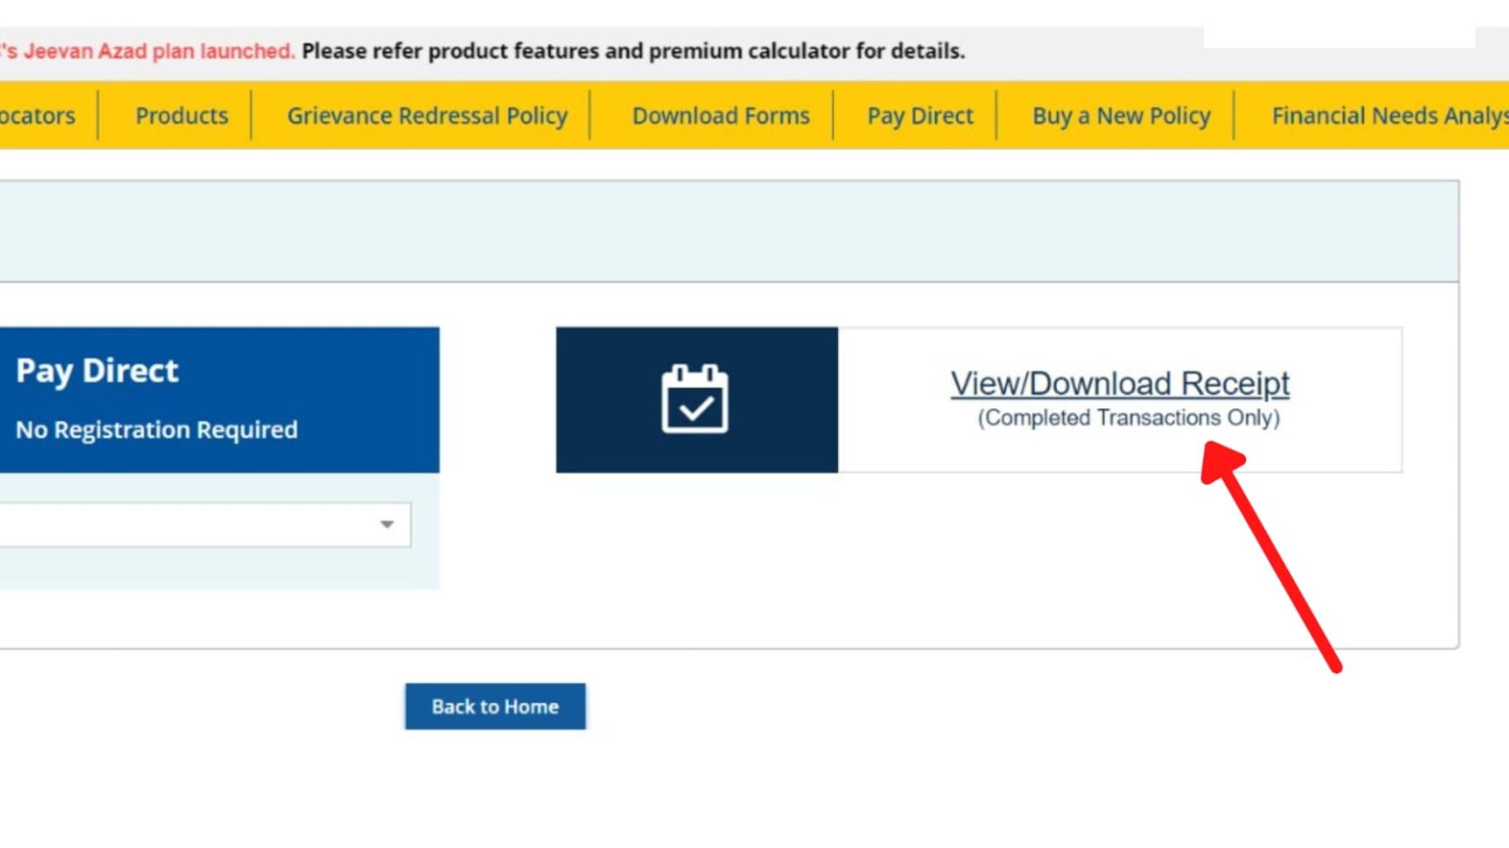Expand the payment type selection combo box
The width and height of the screenshot is (1509, 848).
click(x=196, y=524)
